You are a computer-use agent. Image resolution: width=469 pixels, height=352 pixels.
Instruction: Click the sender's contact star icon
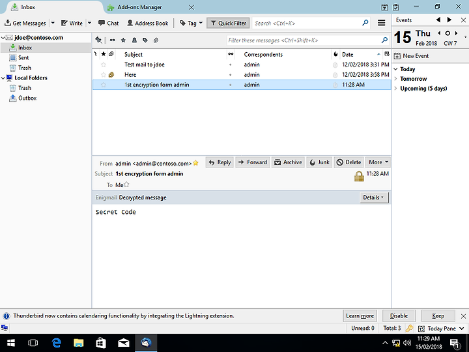click(x=195, y=163)
